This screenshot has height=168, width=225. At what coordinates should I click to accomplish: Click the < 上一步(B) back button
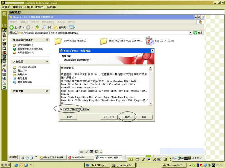(109, 117)
